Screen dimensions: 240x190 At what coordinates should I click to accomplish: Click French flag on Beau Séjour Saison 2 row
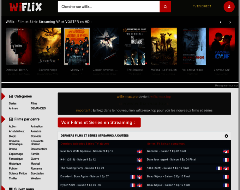pyautogui.click(x=226, y=177)
